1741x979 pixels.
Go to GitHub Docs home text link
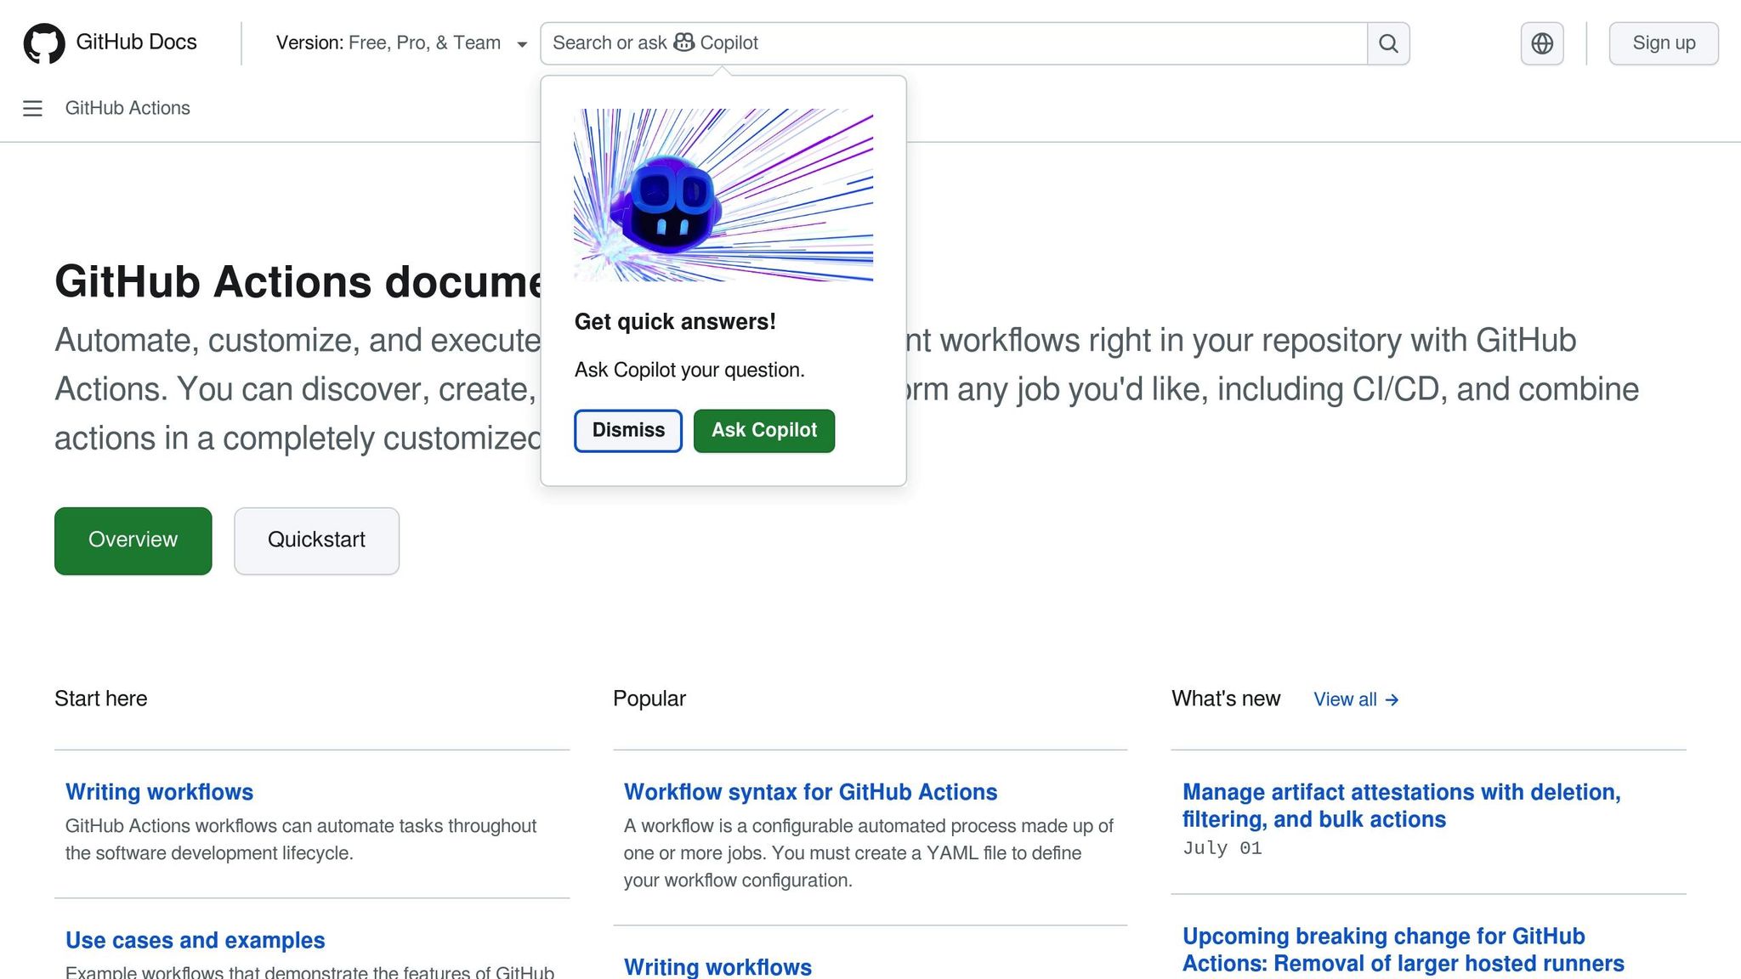point(136,42)
